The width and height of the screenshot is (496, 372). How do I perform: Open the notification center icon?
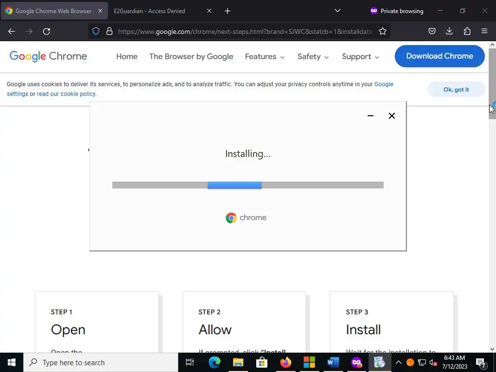[481, 362]
